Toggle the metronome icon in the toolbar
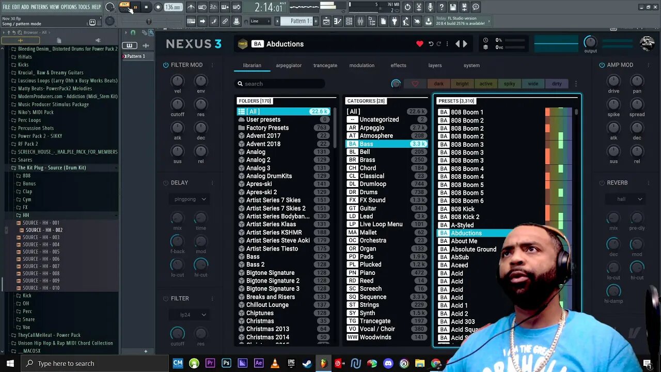This screenshot has width=661, height=372. coord(191,7)
